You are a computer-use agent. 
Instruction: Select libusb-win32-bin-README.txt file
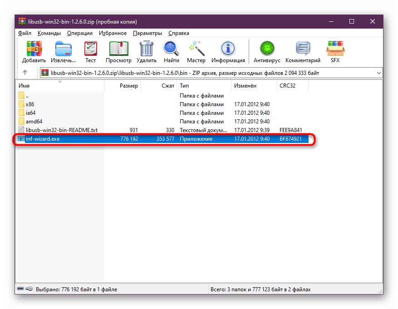click(62, 130)
